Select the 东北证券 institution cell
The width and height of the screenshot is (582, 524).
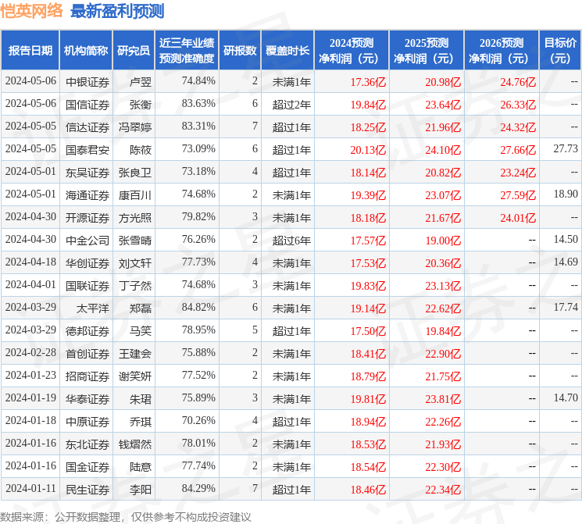tap(87, 444)
